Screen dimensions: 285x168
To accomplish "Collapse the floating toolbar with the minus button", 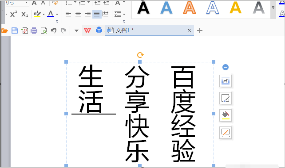I will click(x=226, y=67).
